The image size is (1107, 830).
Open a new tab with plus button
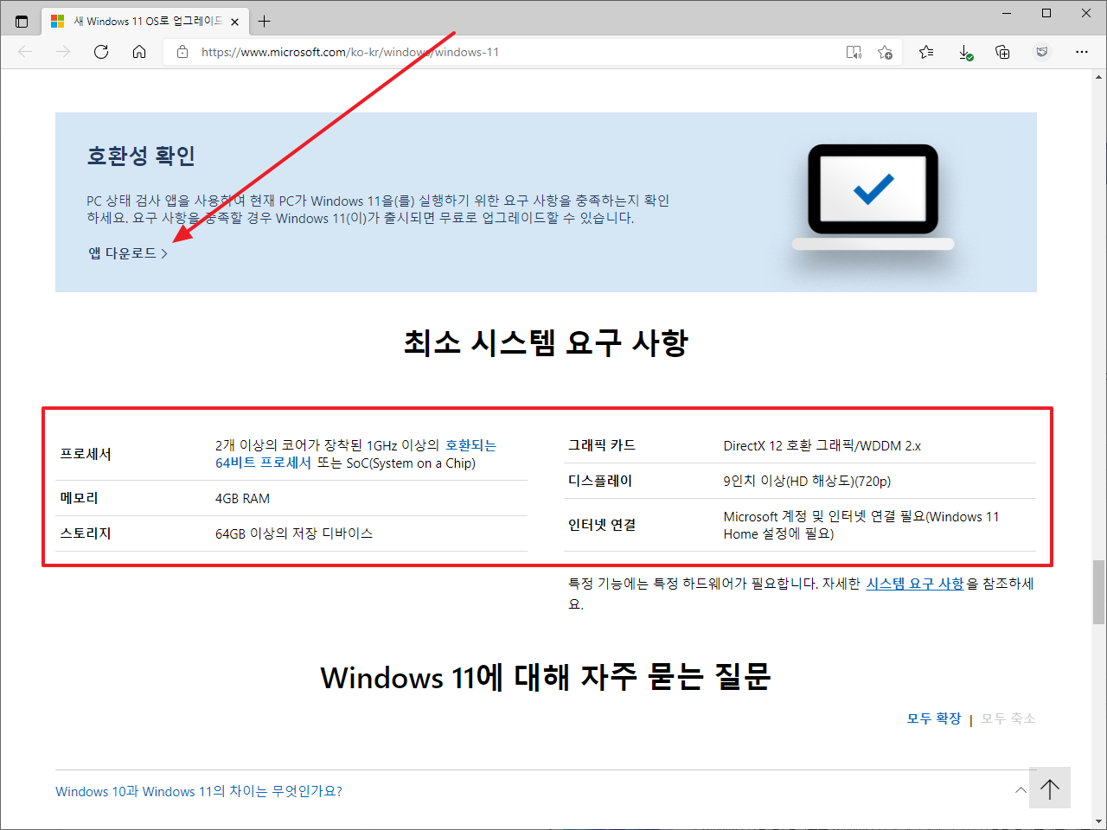(x=265, y=21)
